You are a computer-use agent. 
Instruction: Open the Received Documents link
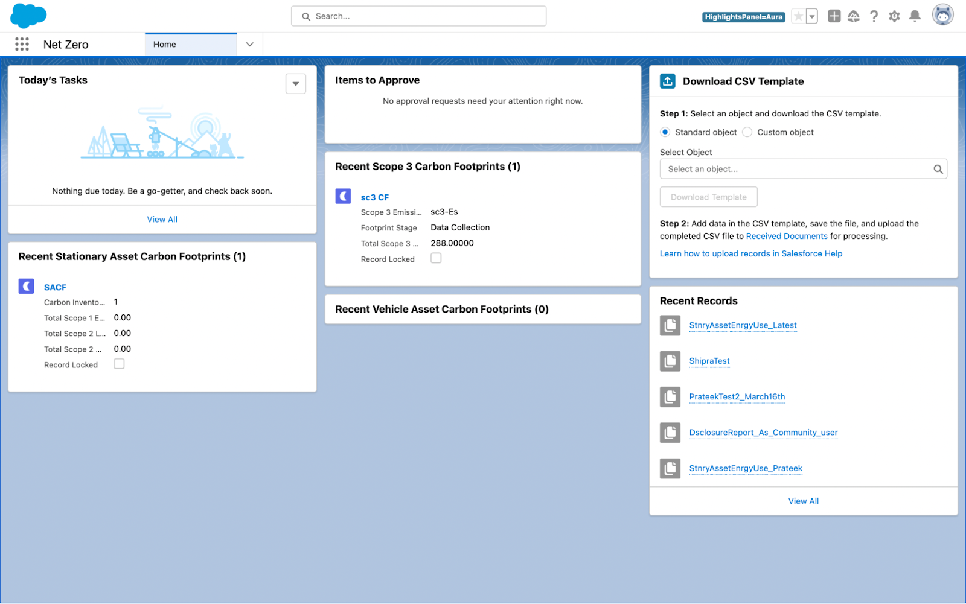[x=787, y=237]
